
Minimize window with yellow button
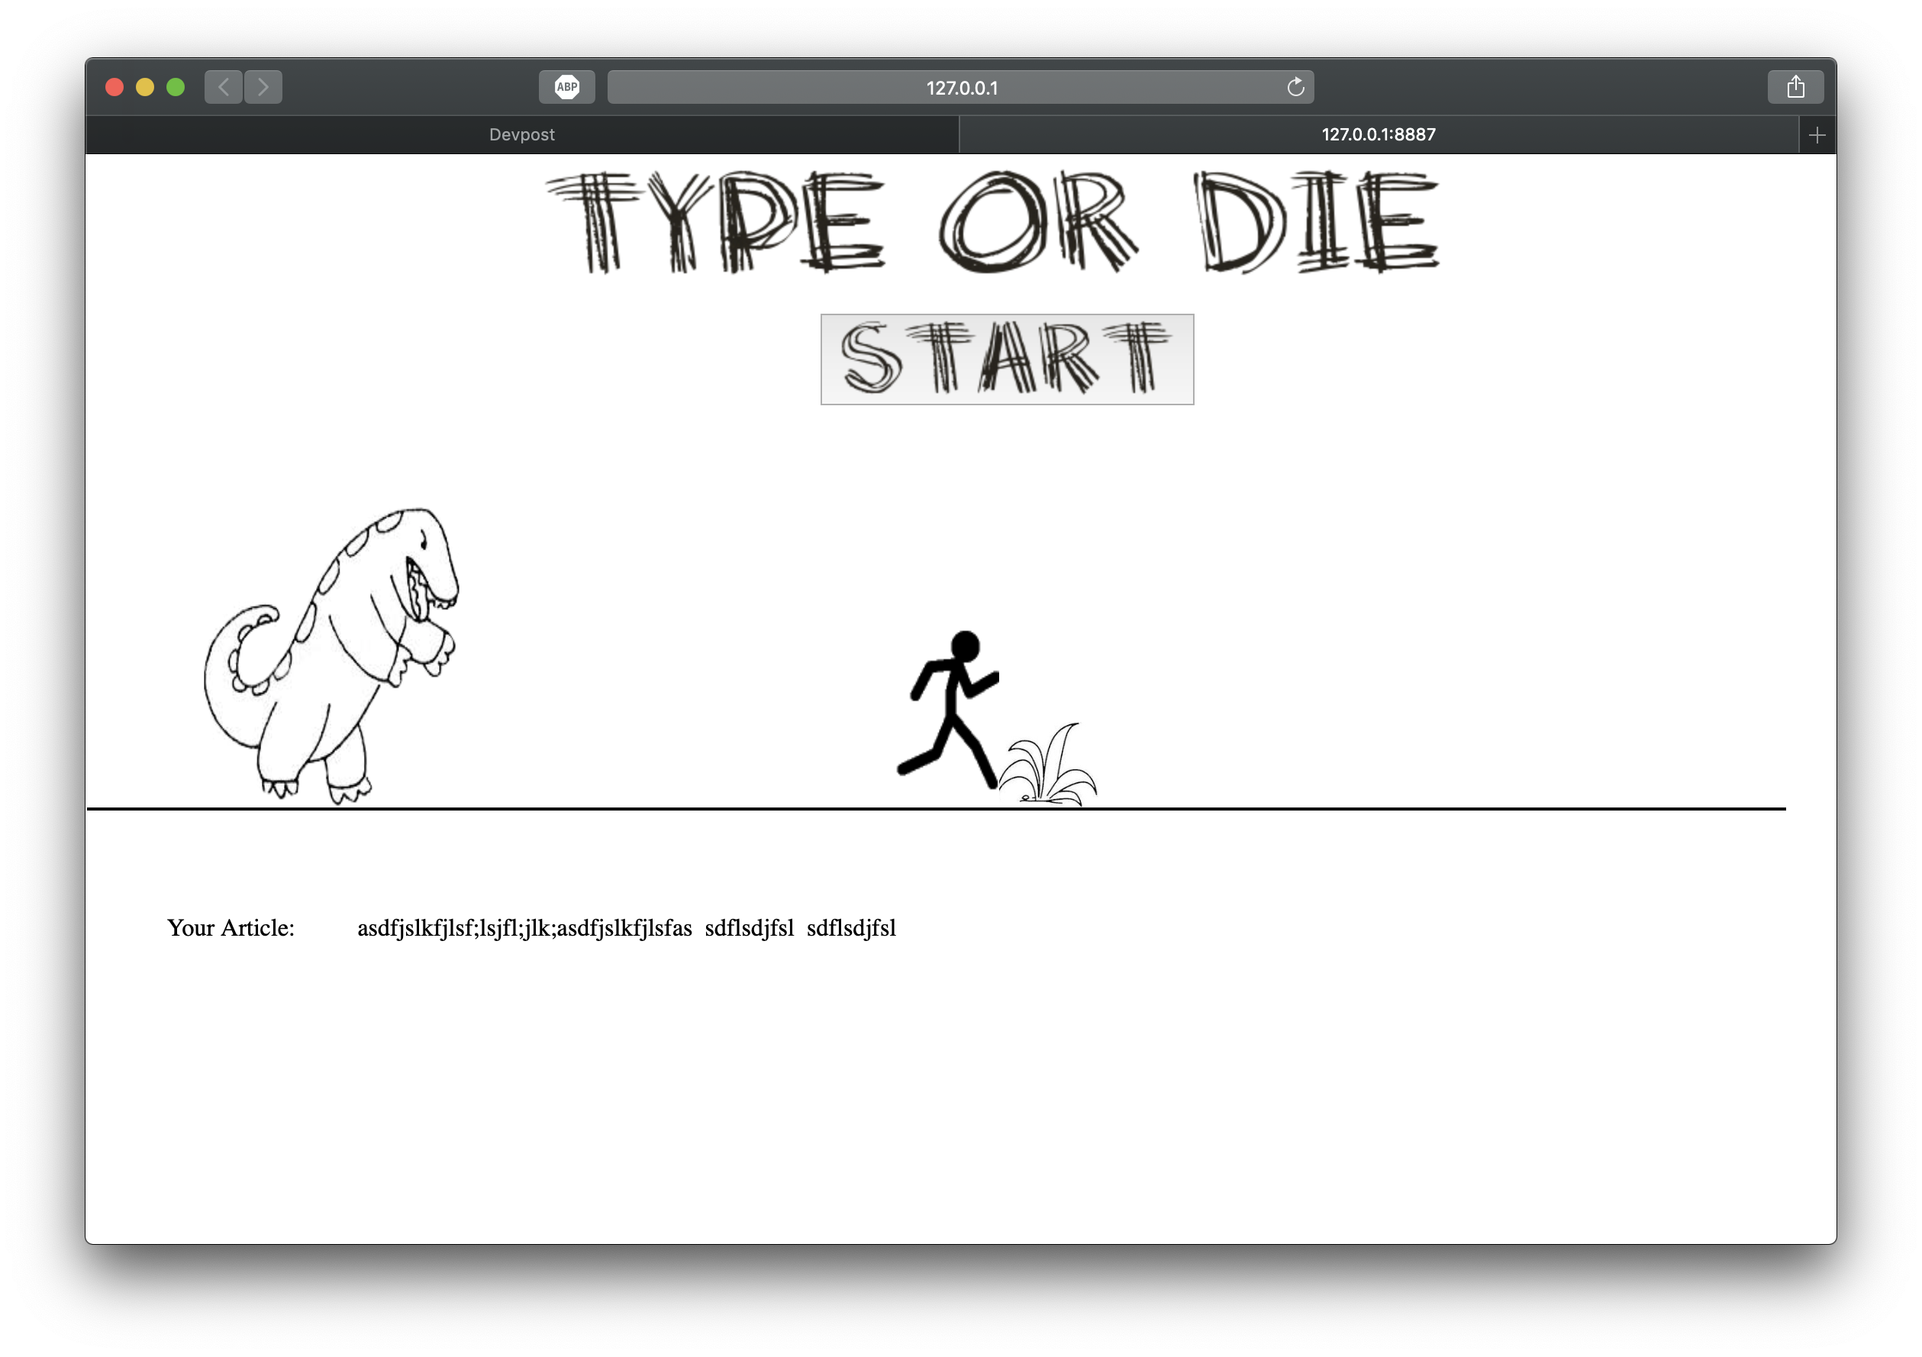click(145, 87)
